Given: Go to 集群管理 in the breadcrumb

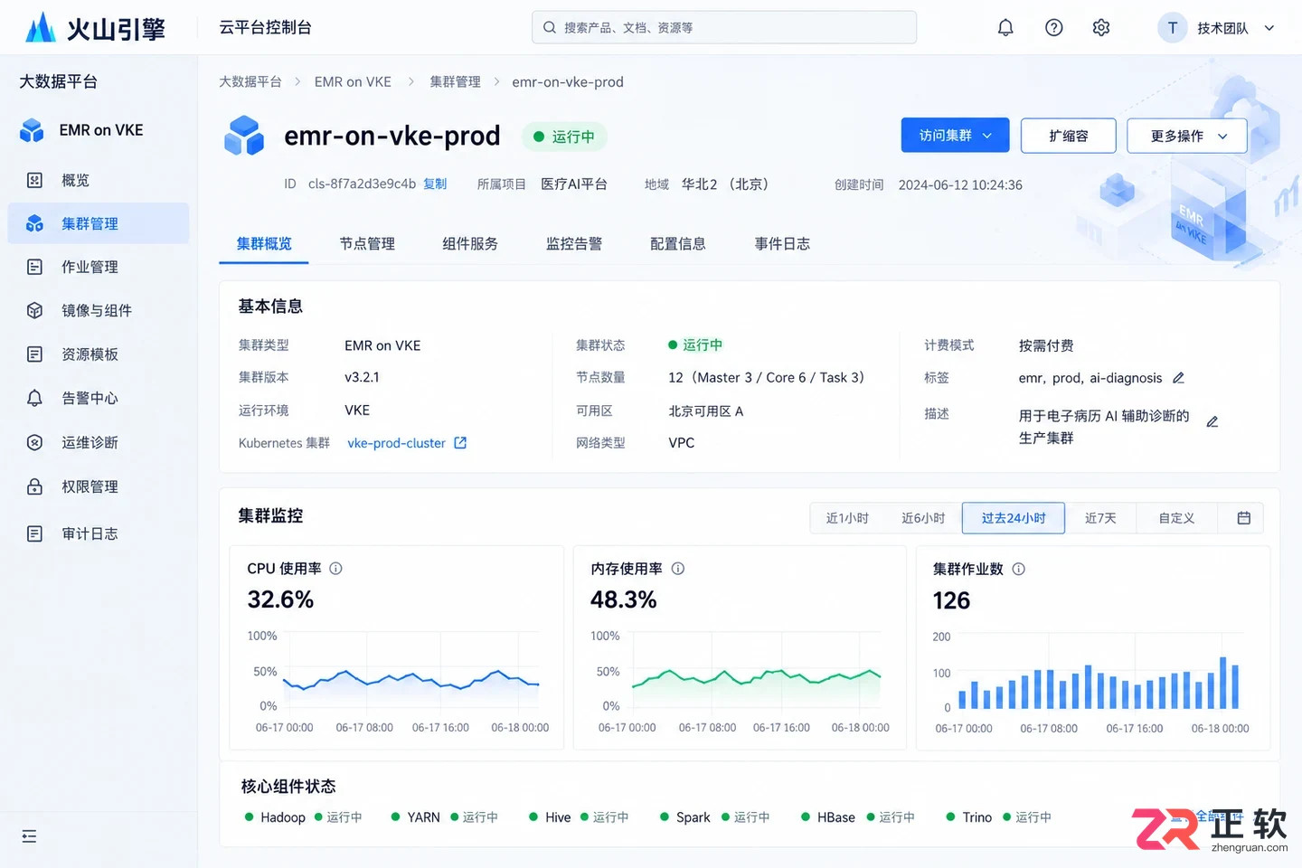Looking at the screenshot, I should 455,81.
